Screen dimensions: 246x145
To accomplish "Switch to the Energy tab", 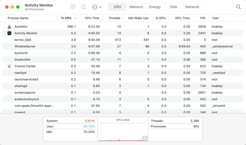I will [155, 7].
